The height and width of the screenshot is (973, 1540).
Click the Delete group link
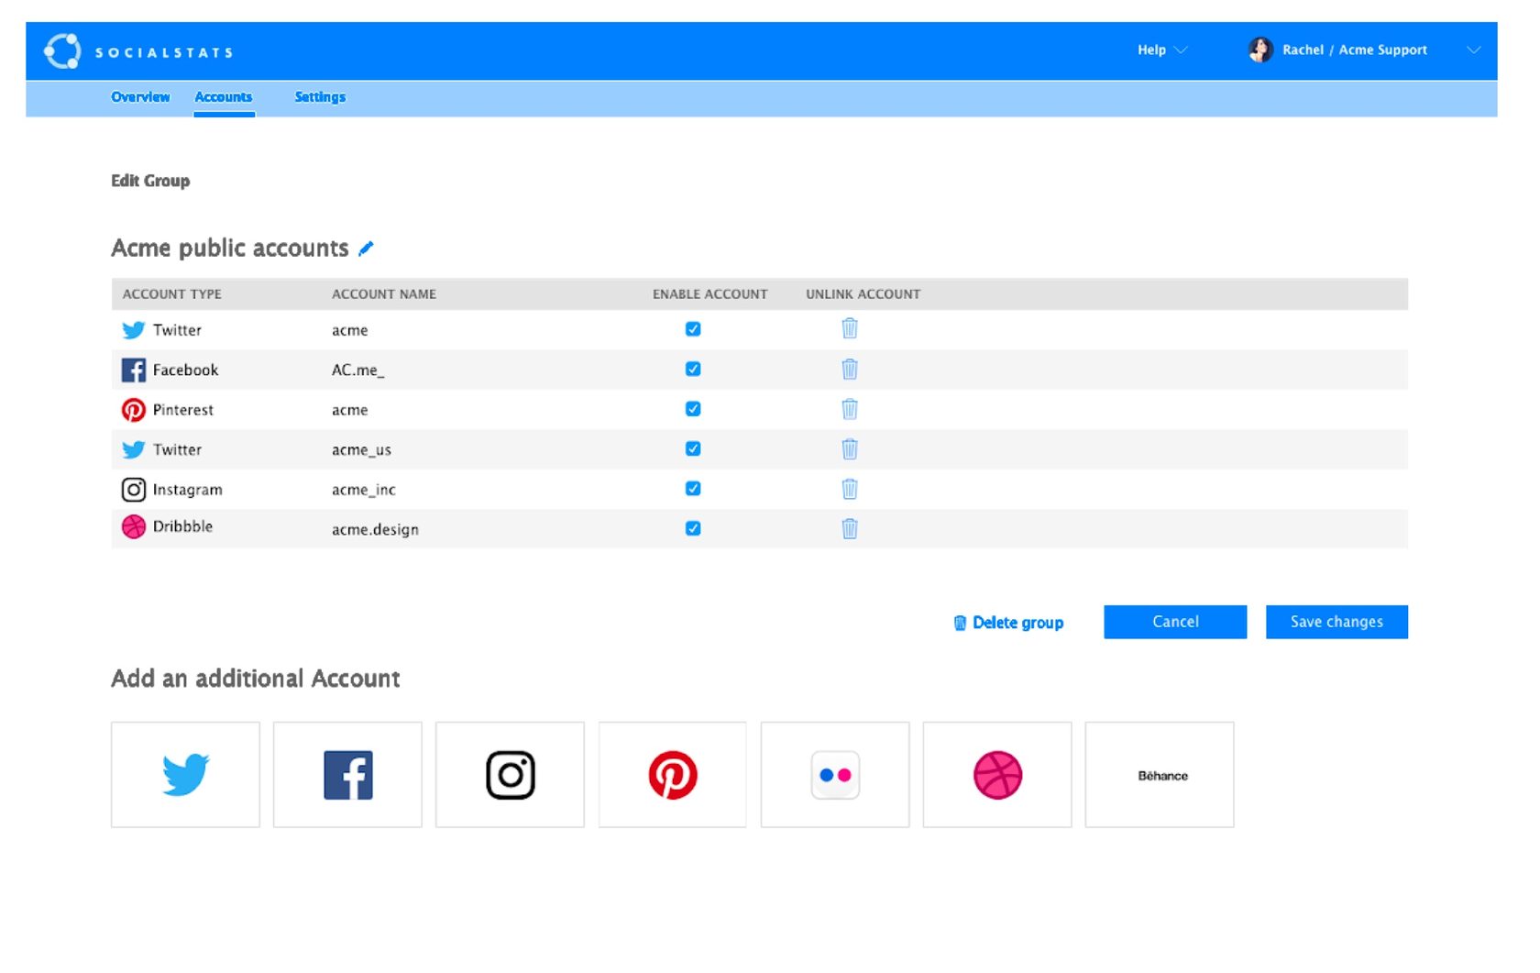point(1008,623)
